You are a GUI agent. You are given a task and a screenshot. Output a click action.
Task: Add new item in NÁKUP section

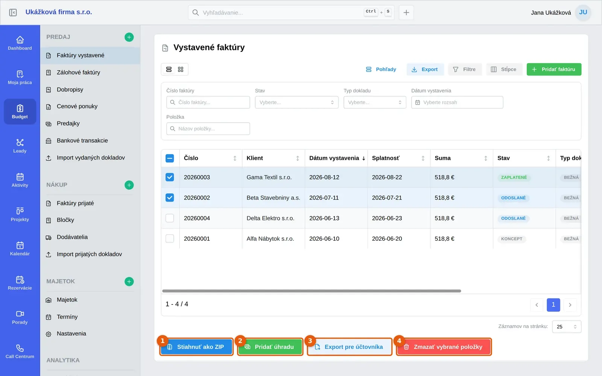tap(129, 185)
